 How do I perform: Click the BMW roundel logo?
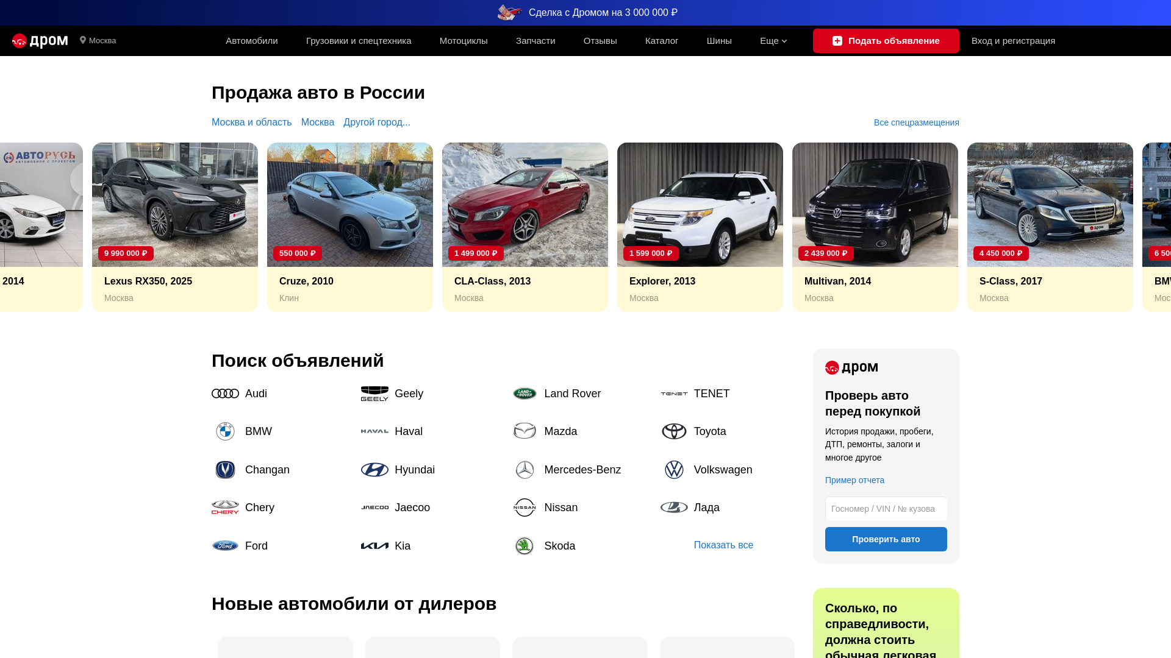225,431
